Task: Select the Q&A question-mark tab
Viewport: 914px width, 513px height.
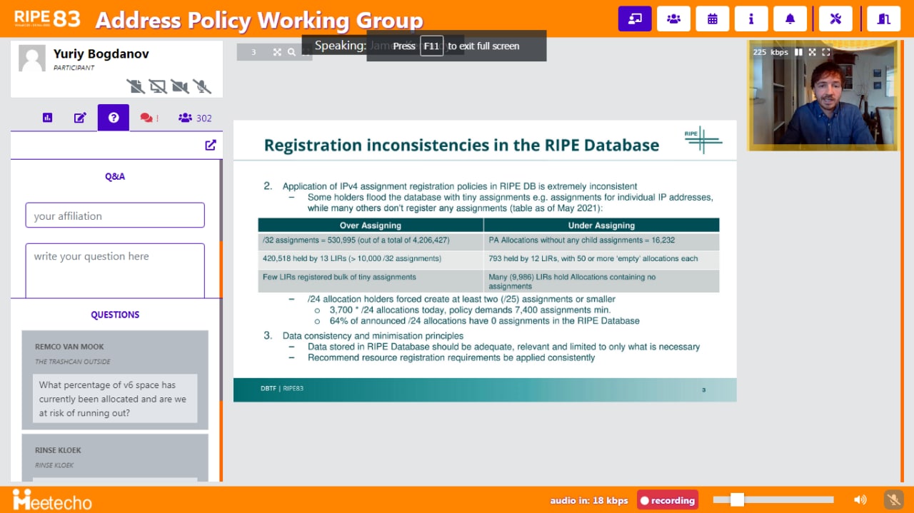Action: point(114,118)
